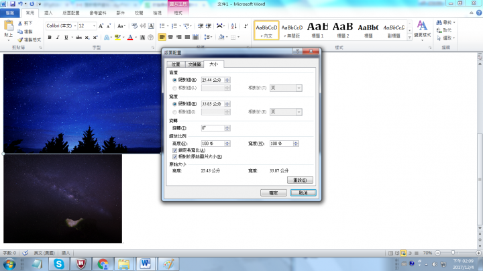Screen dimensions: 483x271
Task: Expand the styles gallery arrow
Action: click(409, 38)
